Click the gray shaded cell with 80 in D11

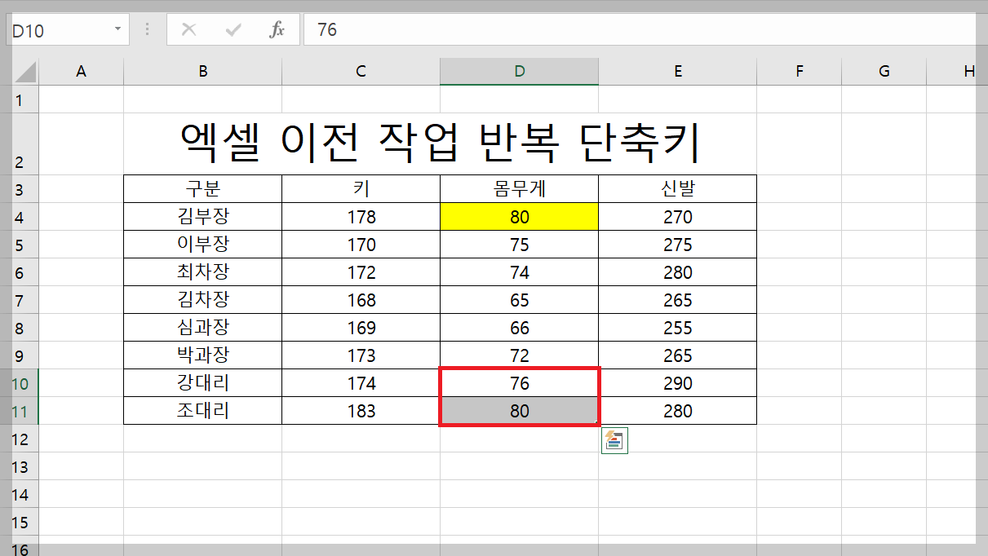[x=519, y=410]
